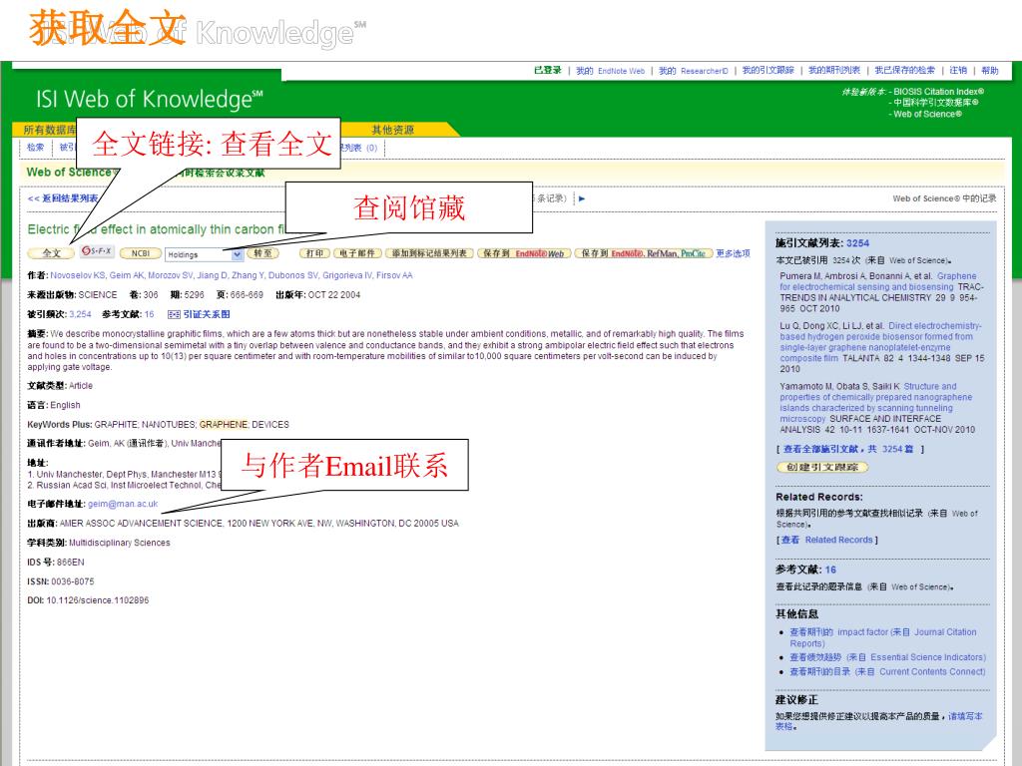This screenshot has height=766, width=1022.
Task: Click author Morozov SV link
Action: point(171,275)
